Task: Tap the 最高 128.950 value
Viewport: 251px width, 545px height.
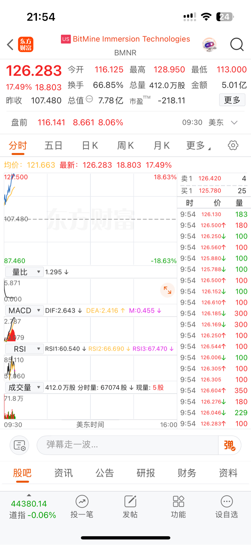Action: click(169, 69)
